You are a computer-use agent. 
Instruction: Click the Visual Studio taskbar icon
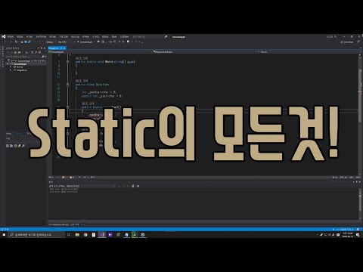coord(102,235)
